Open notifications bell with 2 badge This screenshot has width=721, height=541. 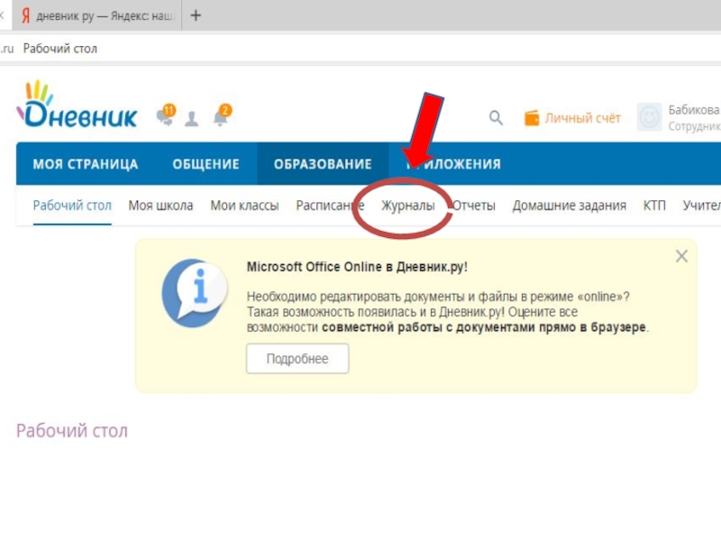(x=222, y=115)
